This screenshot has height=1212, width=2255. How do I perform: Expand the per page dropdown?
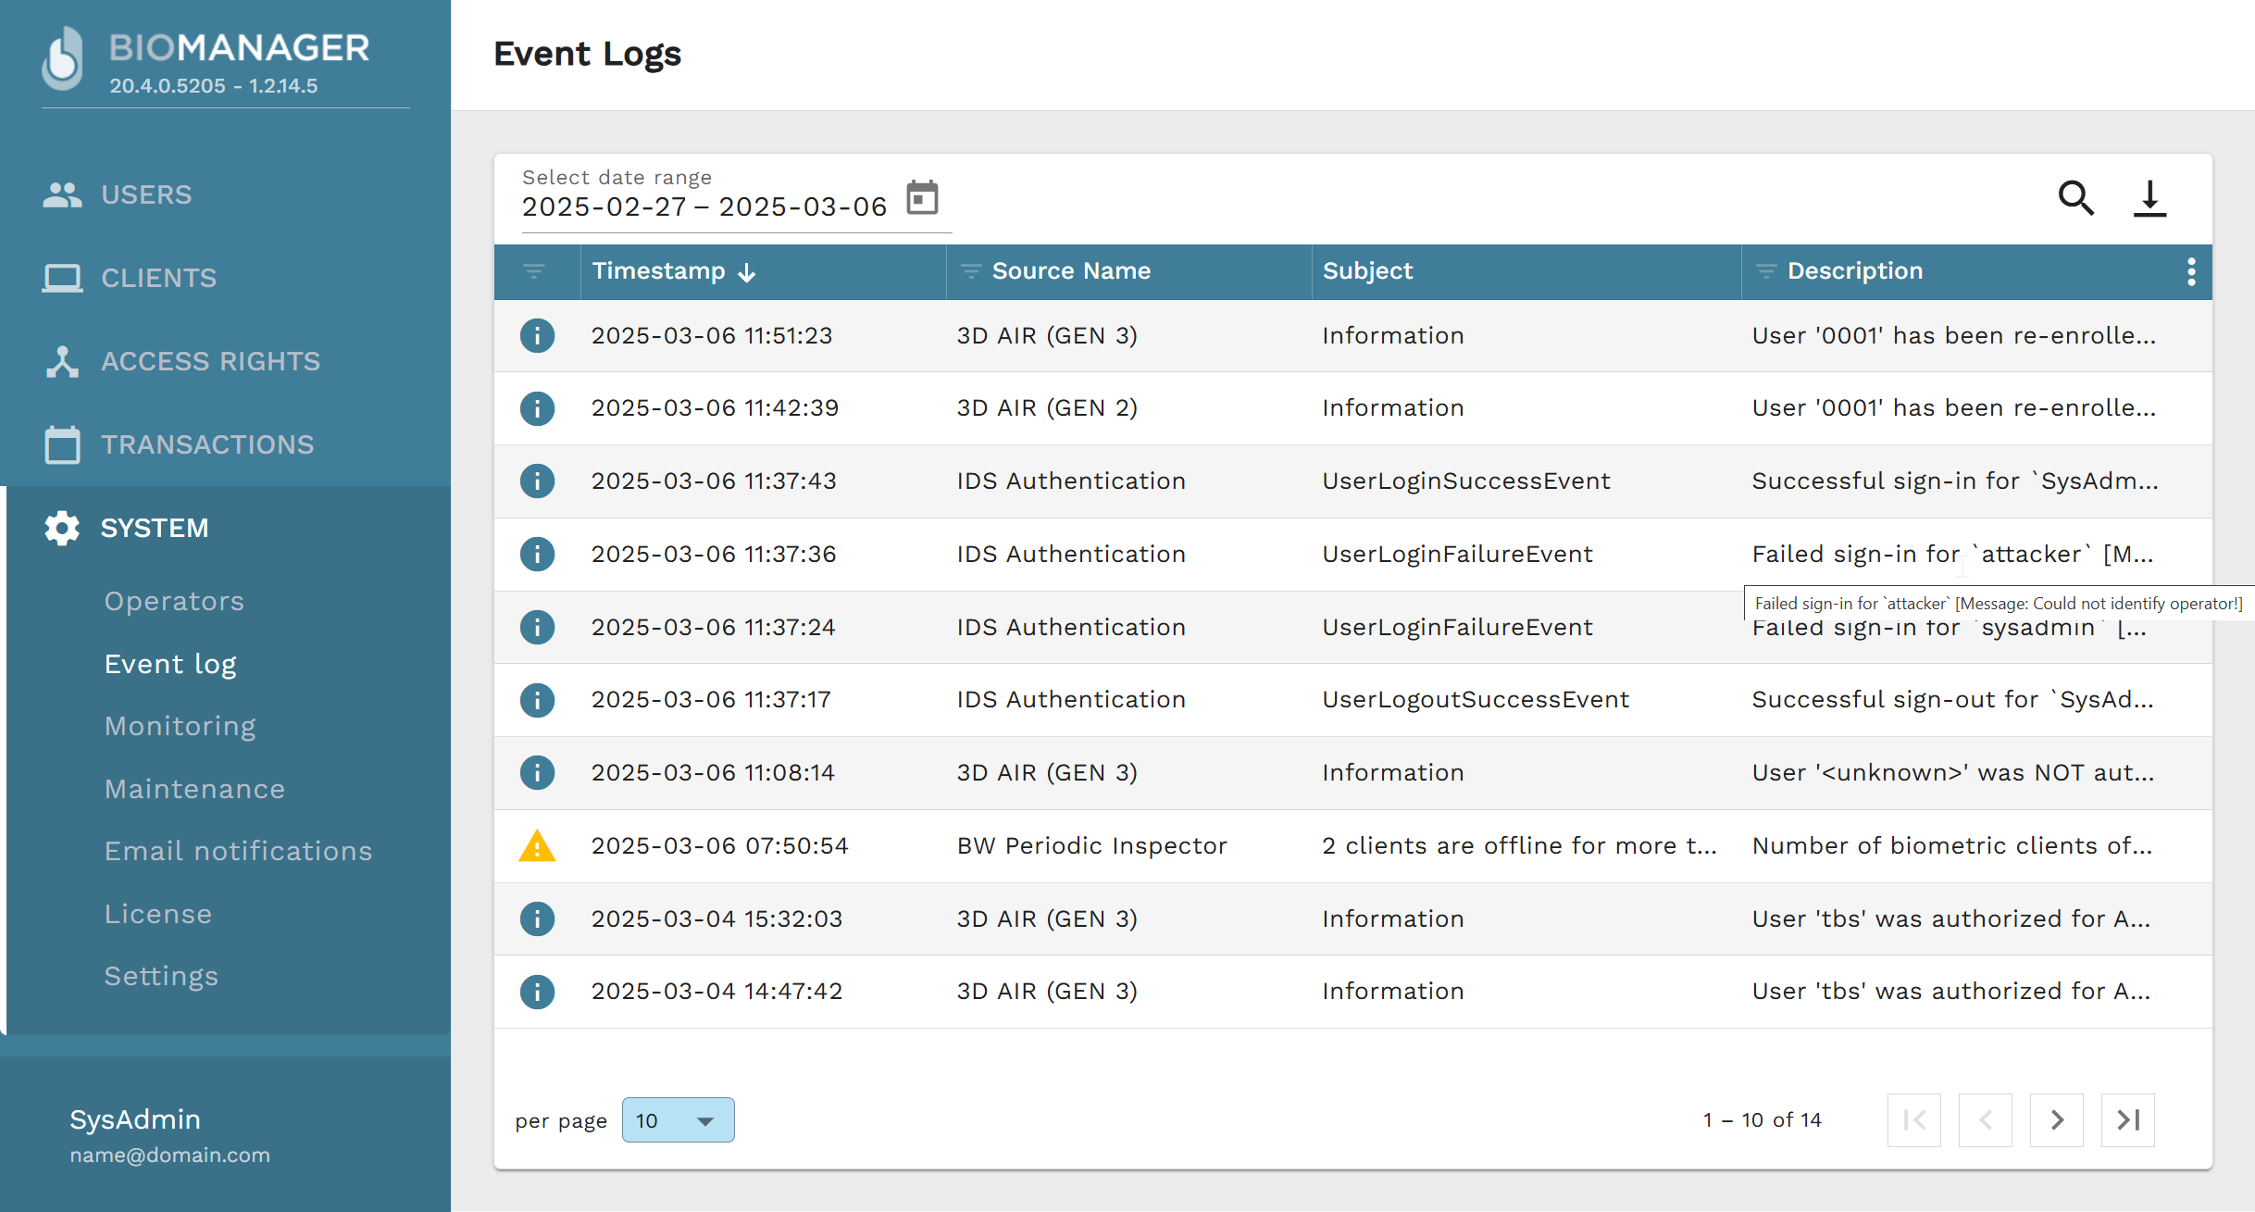678,1120
